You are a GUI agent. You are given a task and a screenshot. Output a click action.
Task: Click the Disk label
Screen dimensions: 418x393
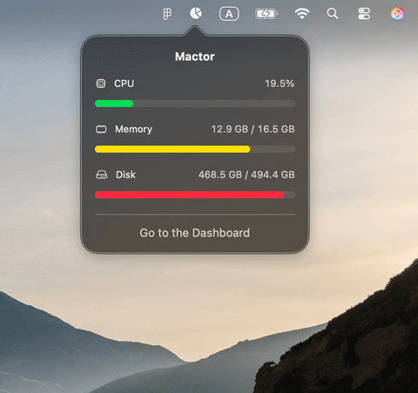coord(125,175)
